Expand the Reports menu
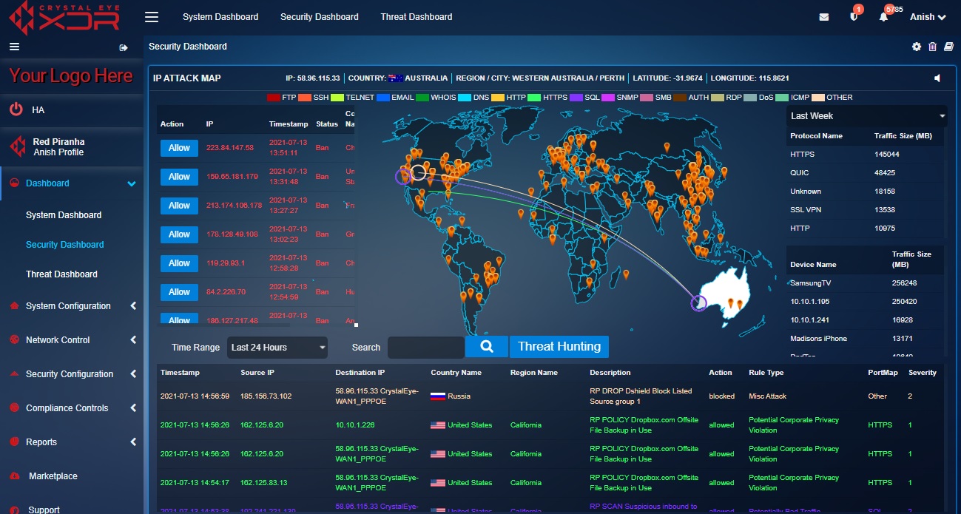This screenshot has height=514, width=961. coord(133,442)
